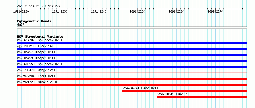Click the blue bar below nsv605499
Viewport: 255px width, 108px height.
(132, 61)
